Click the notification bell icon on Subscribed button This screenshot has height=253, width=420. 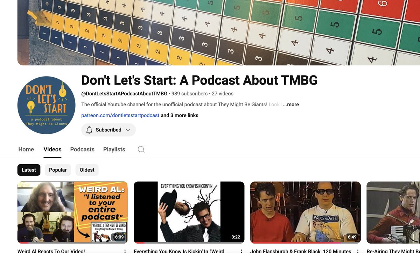click(x=89, y=130)
